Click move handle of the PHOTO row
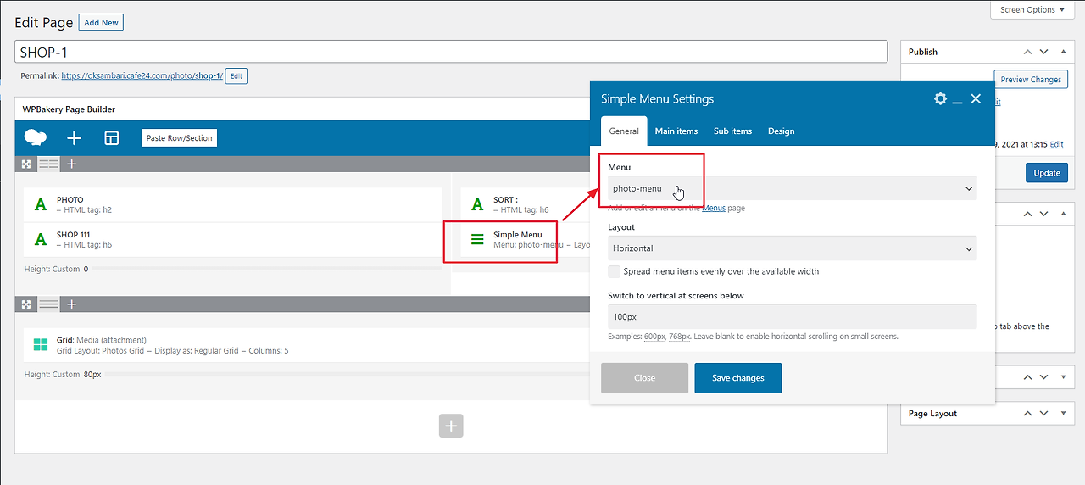 click(27, 164)
